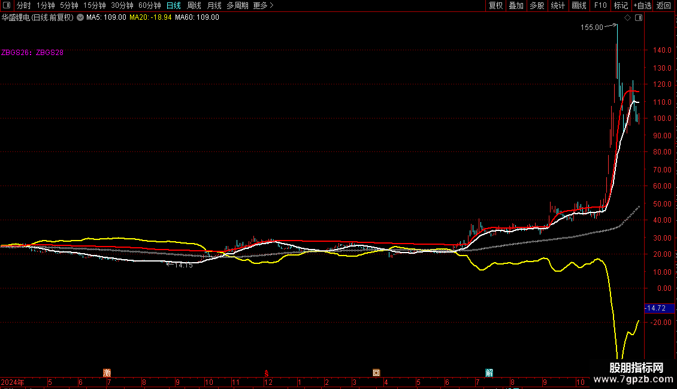677x389 pixels.
Task: Click the 标记 mark button
Action: [x=621, y=5]
